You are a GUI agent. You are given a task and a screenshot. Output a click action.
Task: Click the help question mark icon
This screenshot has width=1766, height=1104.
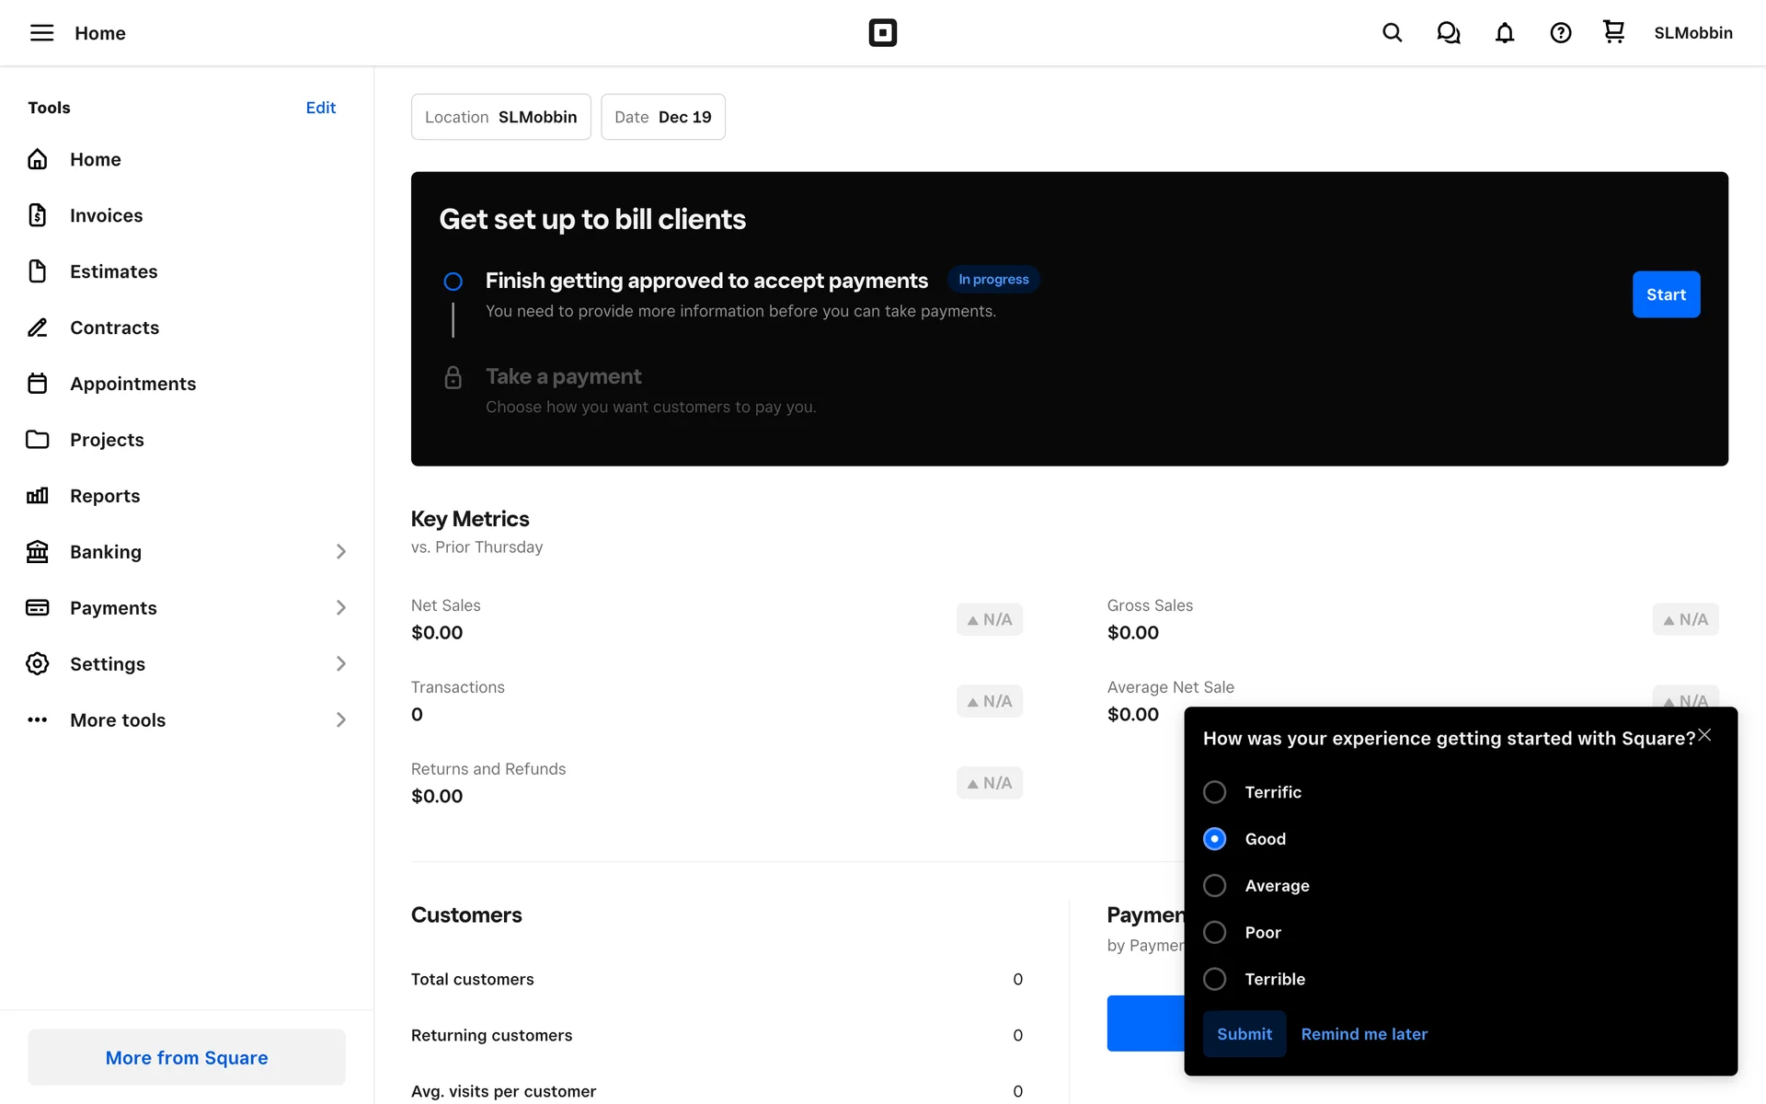pyautogui.click(x=1560, y=33)
